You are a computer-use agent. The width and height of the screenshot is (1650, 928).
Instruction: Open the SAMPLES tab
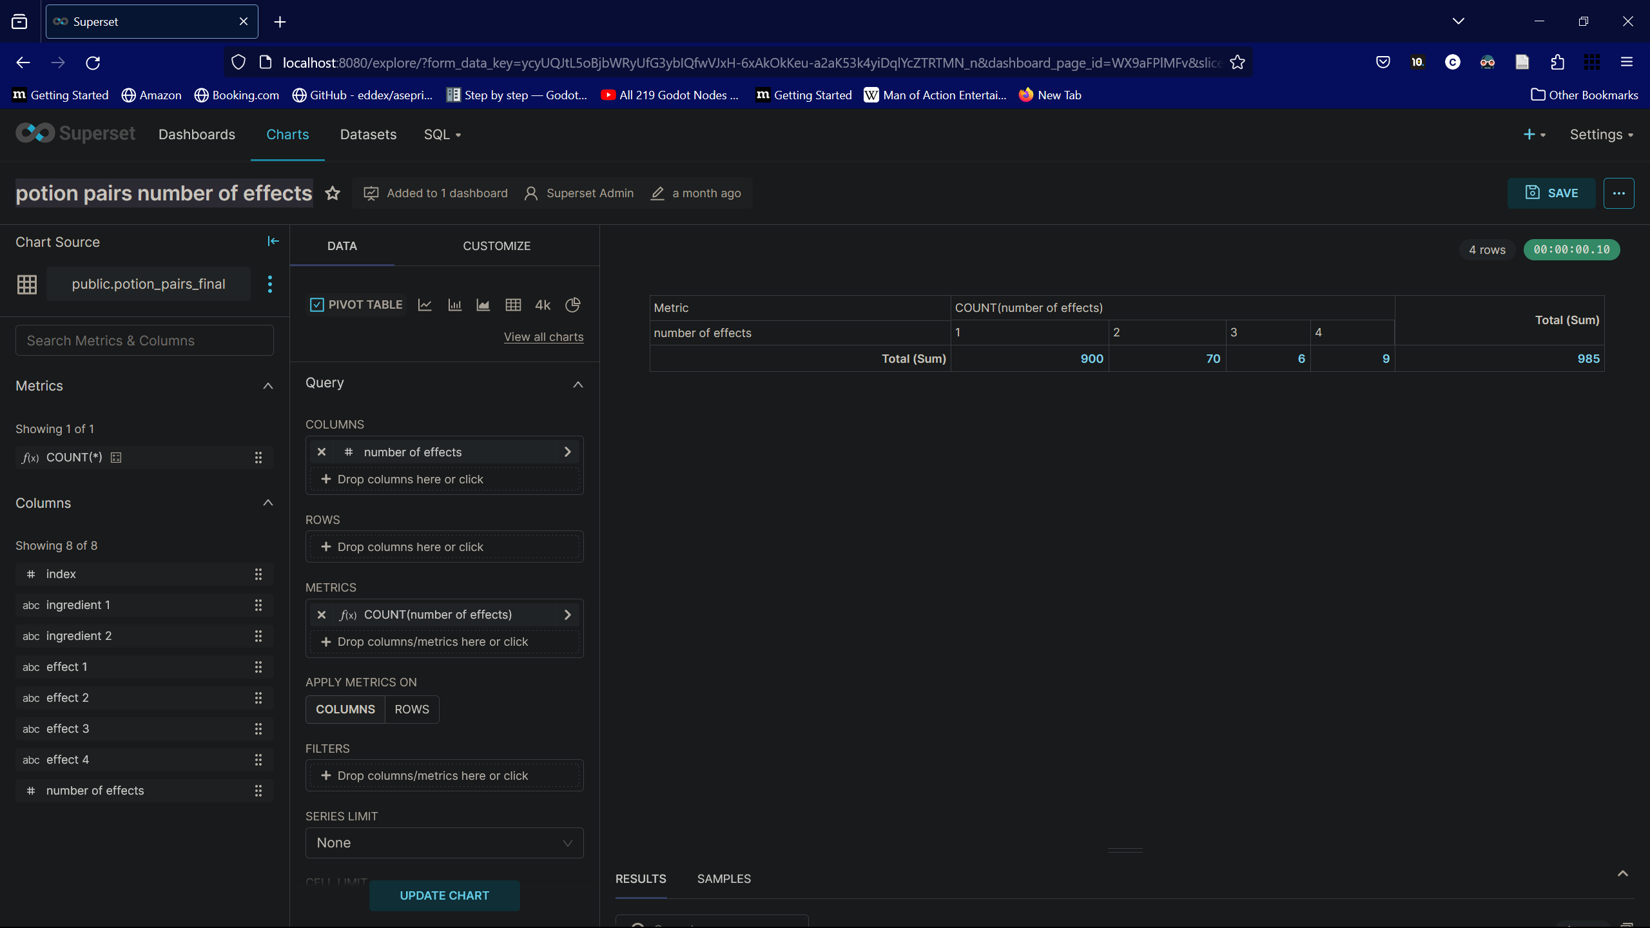(x=724, y=879)
